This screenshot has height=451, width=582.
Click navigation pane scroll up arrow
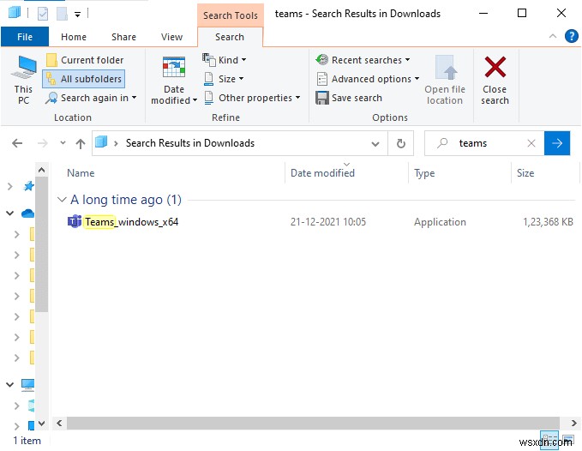tap(41, 170)
